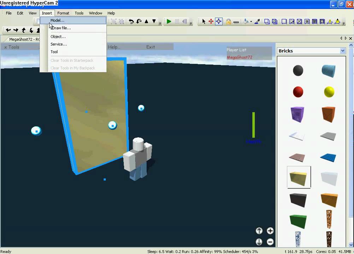Choose Service... from the Insert menu

pyautogui.click(x=73, y=44)
